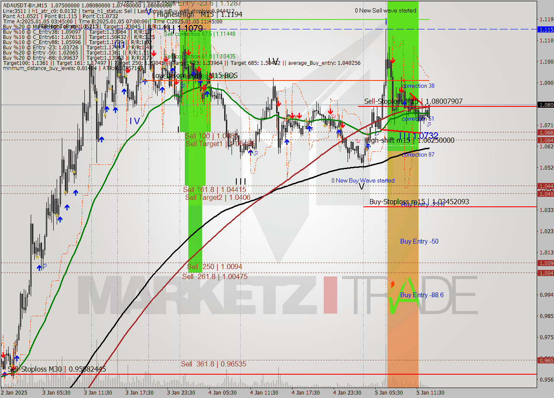Click the '5 Jan 05:30' time axis label
Image resolution: width=554 pixels, height=398 pixels.
[x=389, y=393]
